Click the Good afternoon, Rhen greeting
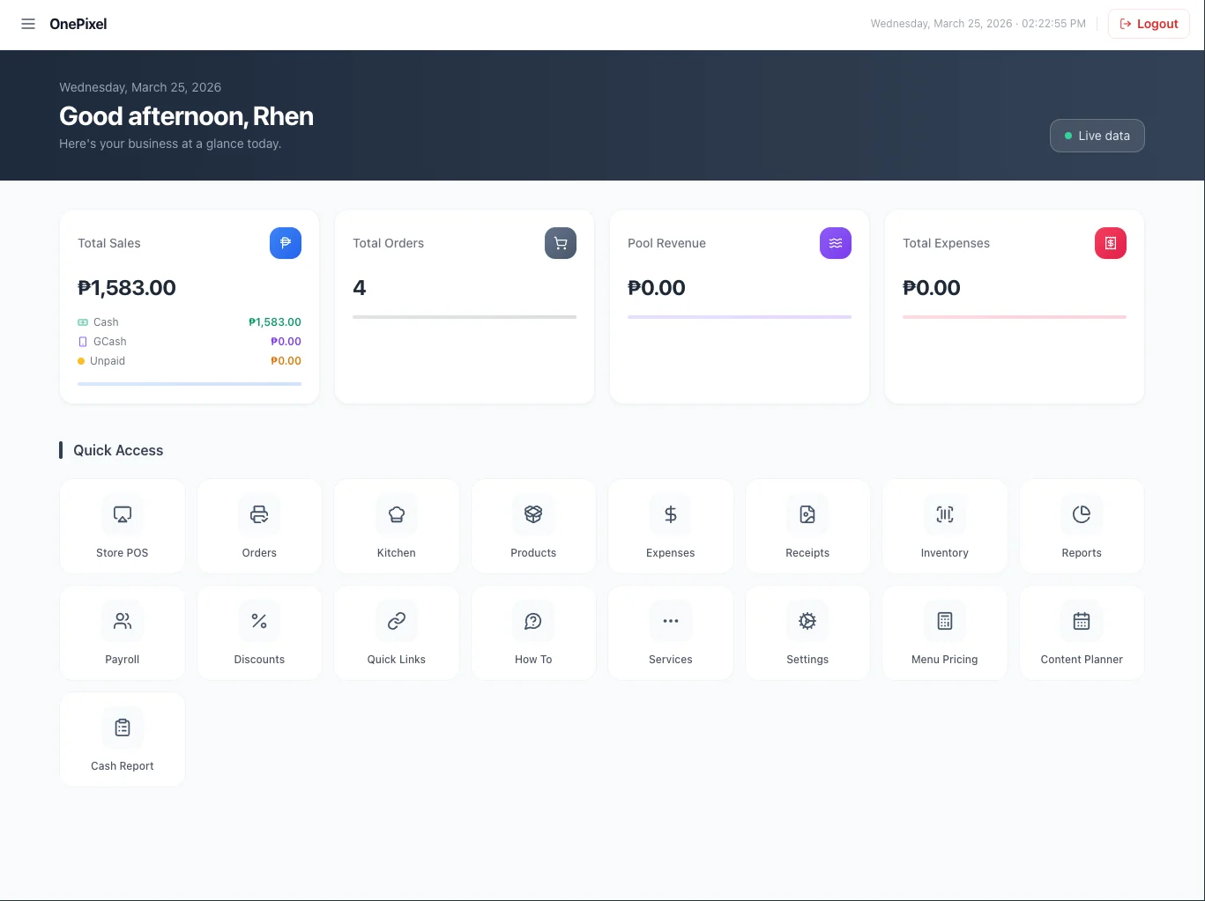 click(x=186, y=116)
